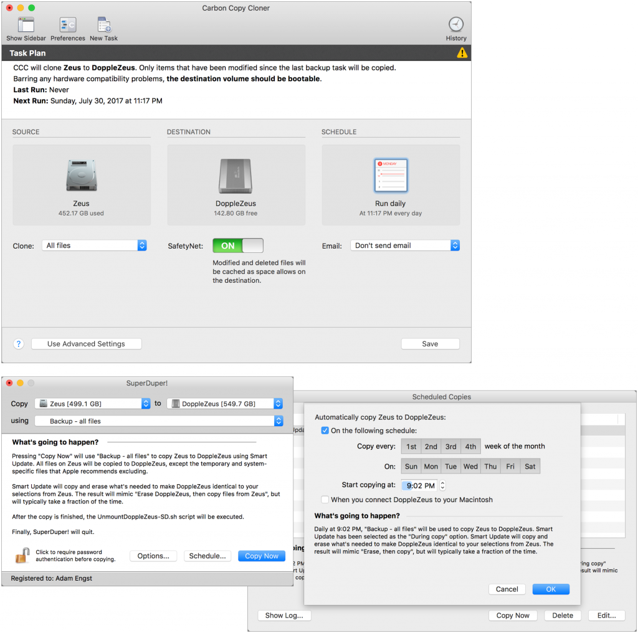Open the SuperDuper destination 'DoppleZeus [549.7 GB]' dropdown
This screenshot has width=638, height=633.
[225, 404]
